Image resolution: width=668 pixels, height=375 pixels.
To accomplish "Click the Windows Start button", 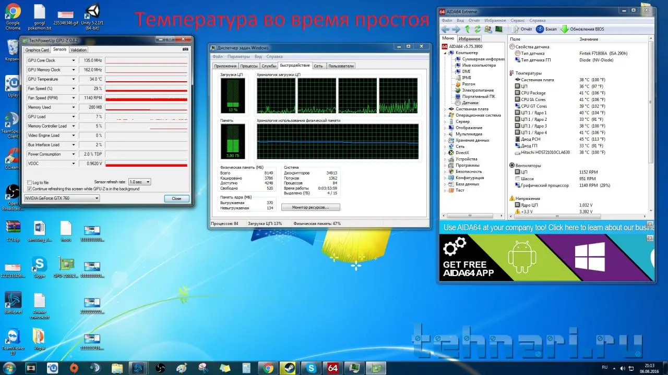I will pyautogui.click(x=10, y=368).
